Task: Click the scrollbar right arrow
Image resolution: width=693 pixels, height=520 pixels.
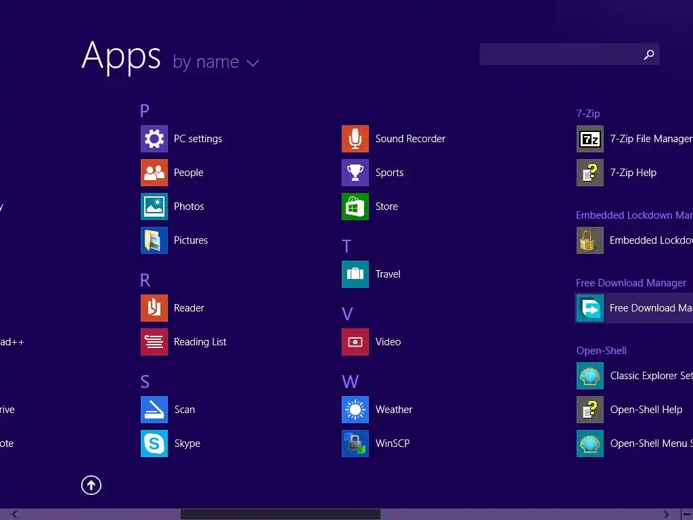Action: coord(666,515)
